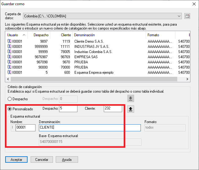This screenshot has height=170, width=199.
Task: Click the Personalizado Despacho field containing 5
Action: point(68,109)
